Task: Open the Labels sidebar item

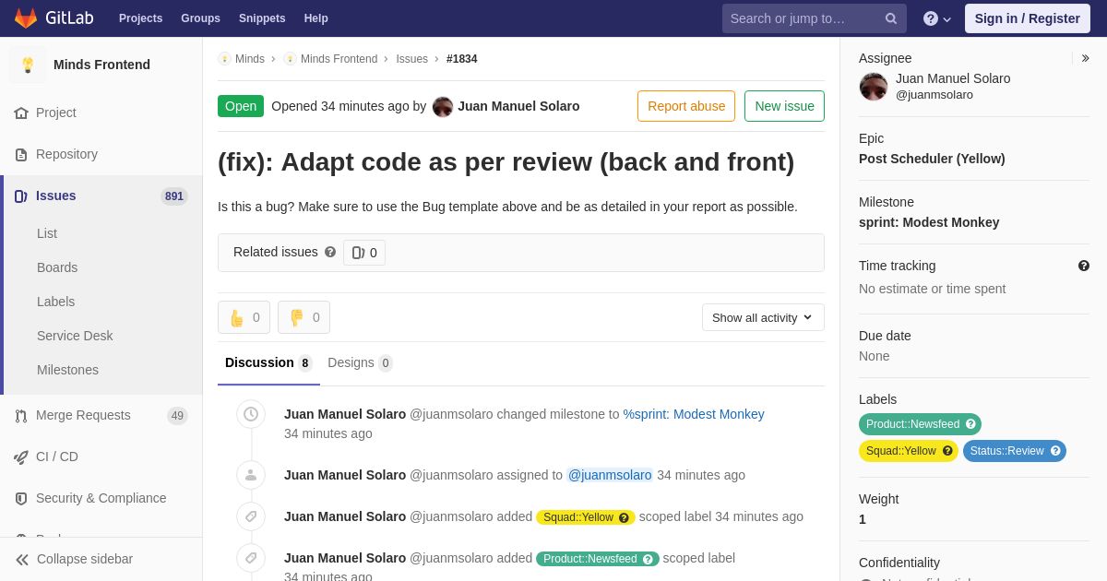Action: pos(55,302)
